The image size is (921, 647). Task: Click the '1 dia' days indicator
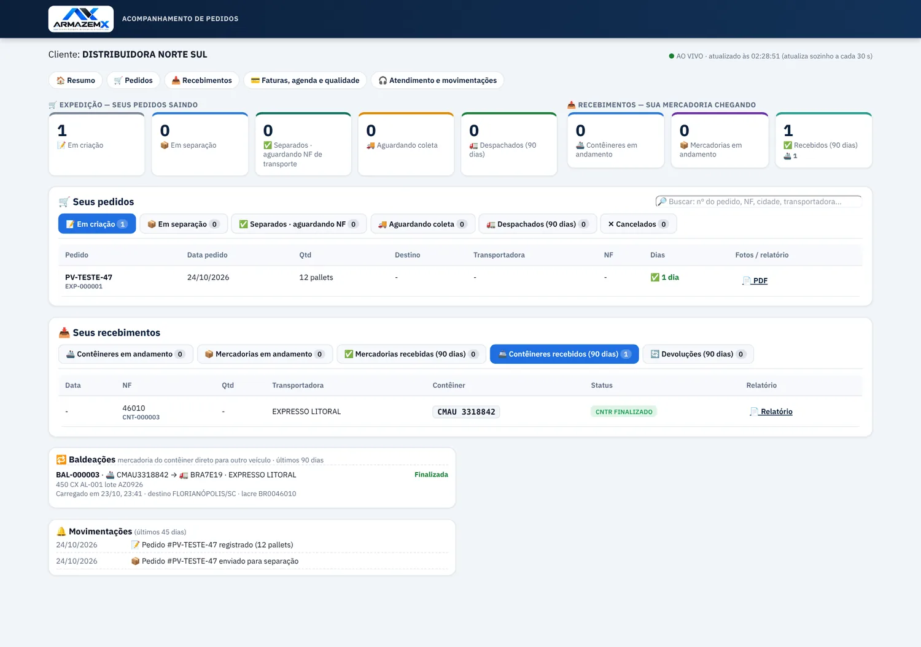click(x=665, y=277)
